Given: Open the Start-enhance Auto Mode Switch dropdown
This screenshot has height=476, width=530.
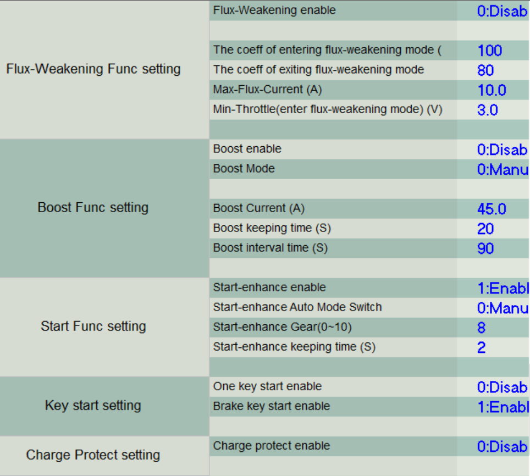Looking at the screenshot, I should pos(502,308).
